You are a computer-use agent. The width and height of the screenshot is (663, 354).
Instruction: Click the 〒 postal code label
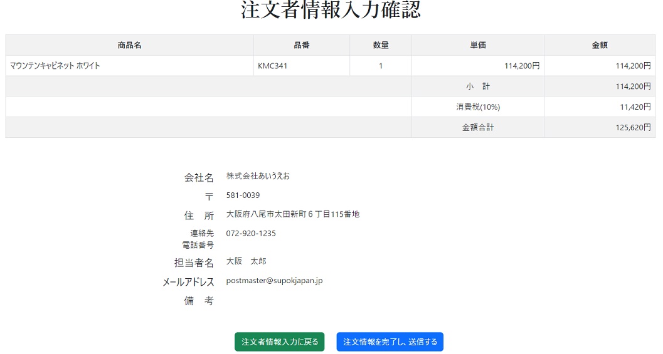pyautogui.click(x=209, y=197)
